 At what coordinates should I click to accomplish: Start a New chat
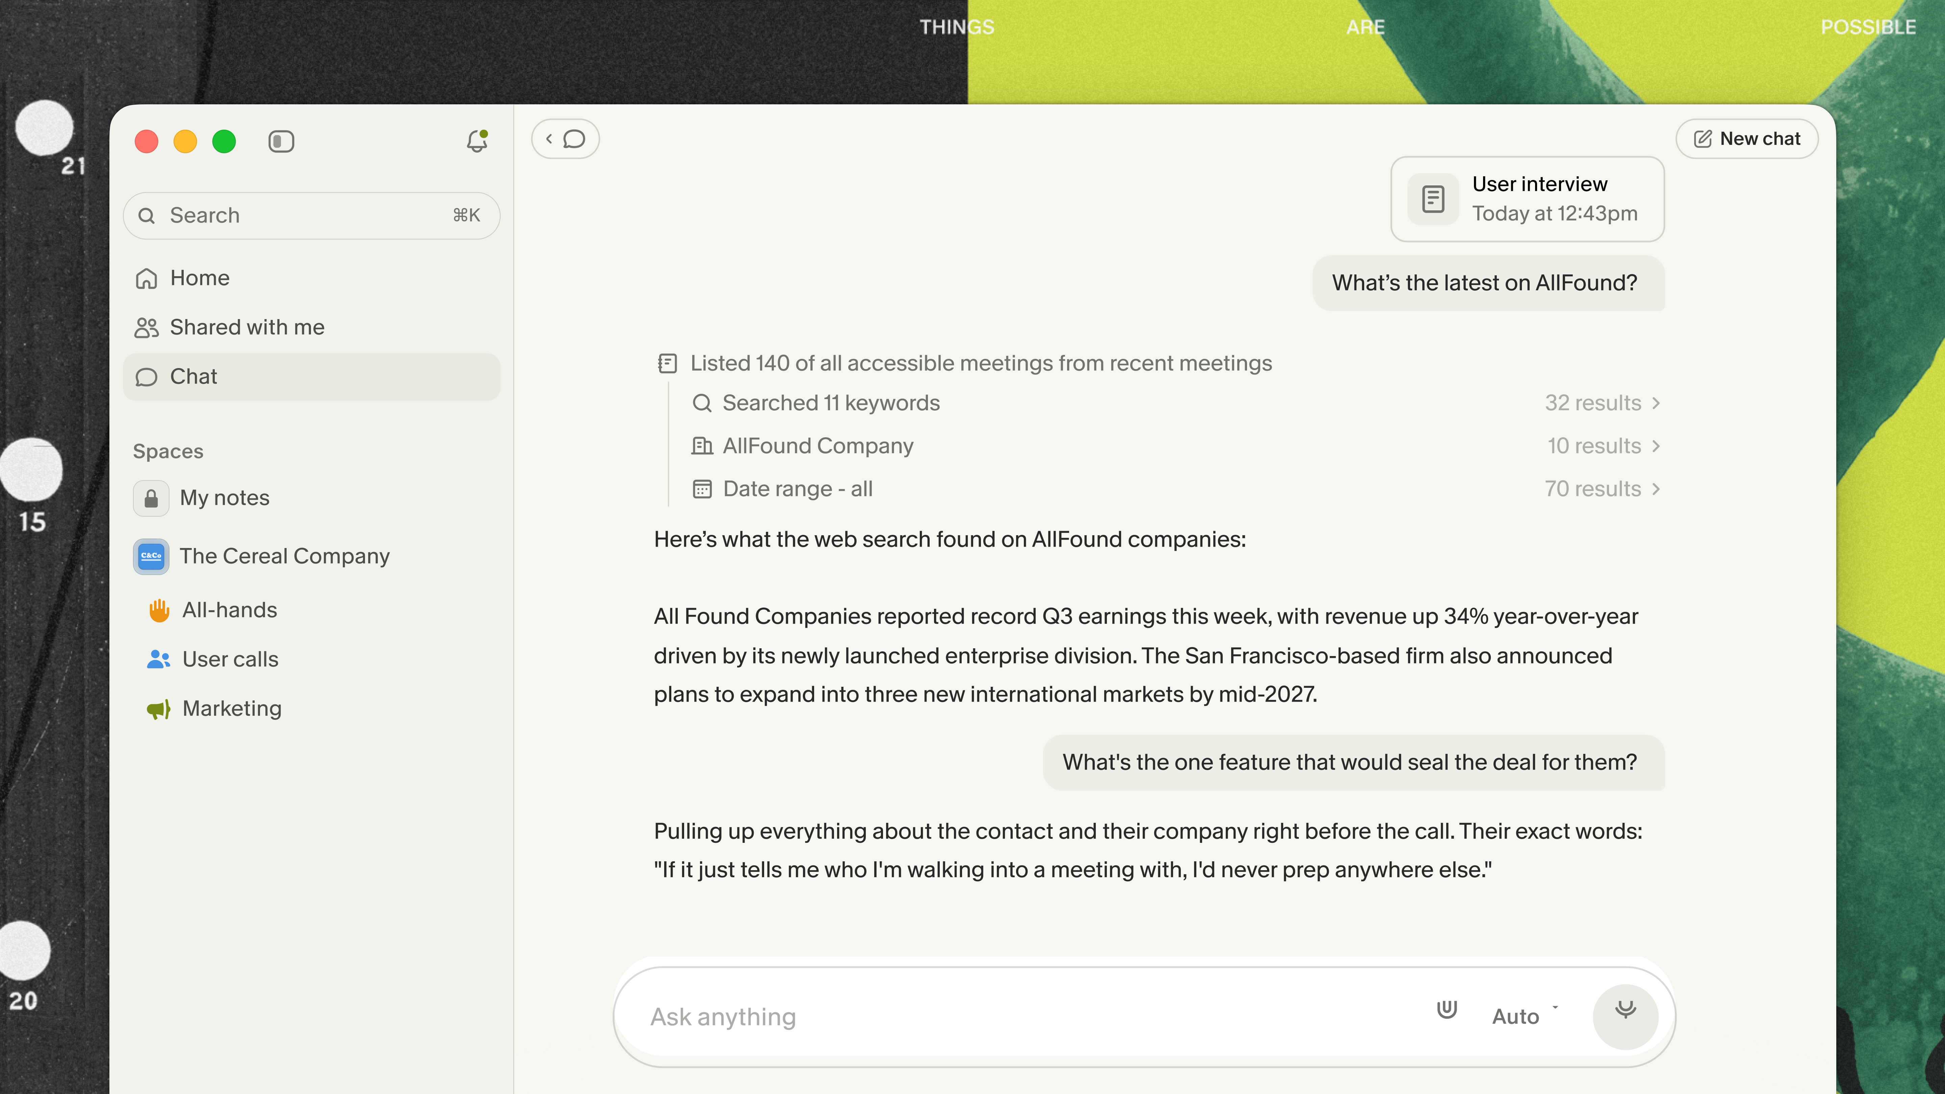[x=1746, y=139]
